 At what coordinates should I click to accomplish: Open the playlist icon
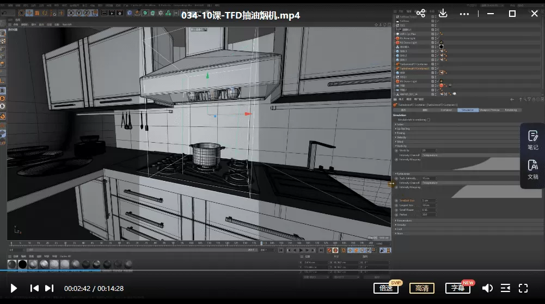(x=505, y=288)
